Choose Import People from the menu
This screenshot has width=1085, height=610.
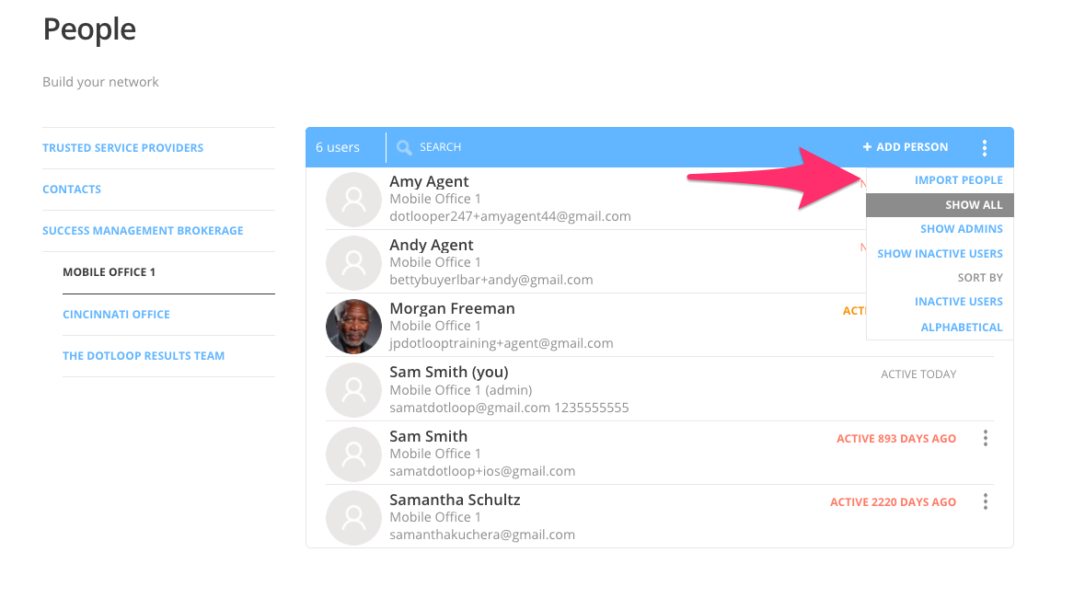point(959,179)
